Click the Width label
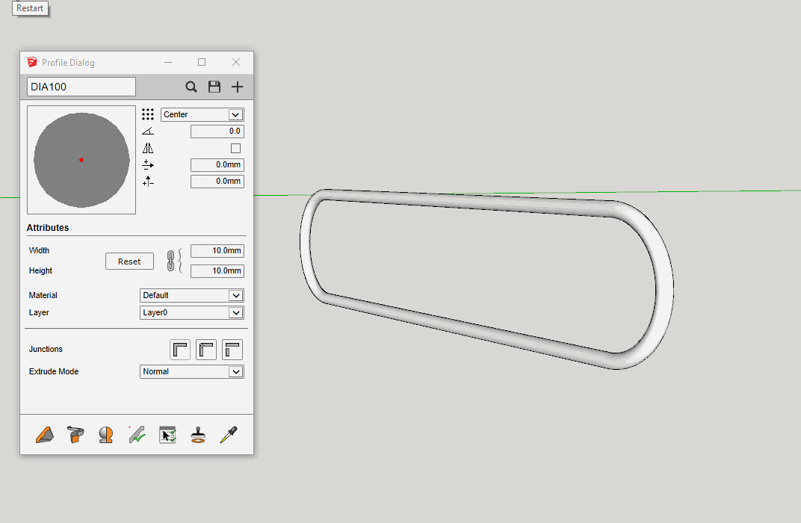Image resolution: width=801 pixels, height=523 pixels. click(x=39, y=250)
